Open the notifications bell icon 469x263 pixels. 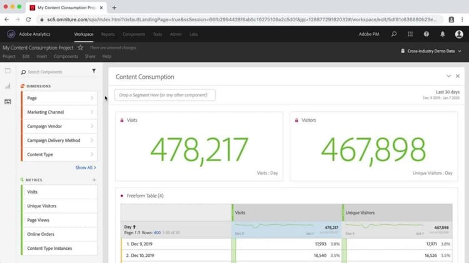tap(442, 34)
